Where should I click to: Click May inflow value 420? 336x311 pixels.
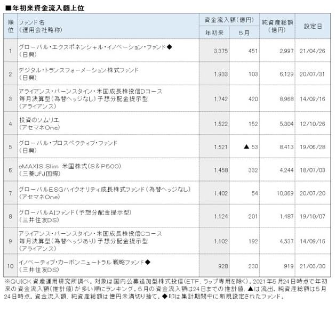tap(253, 99)
